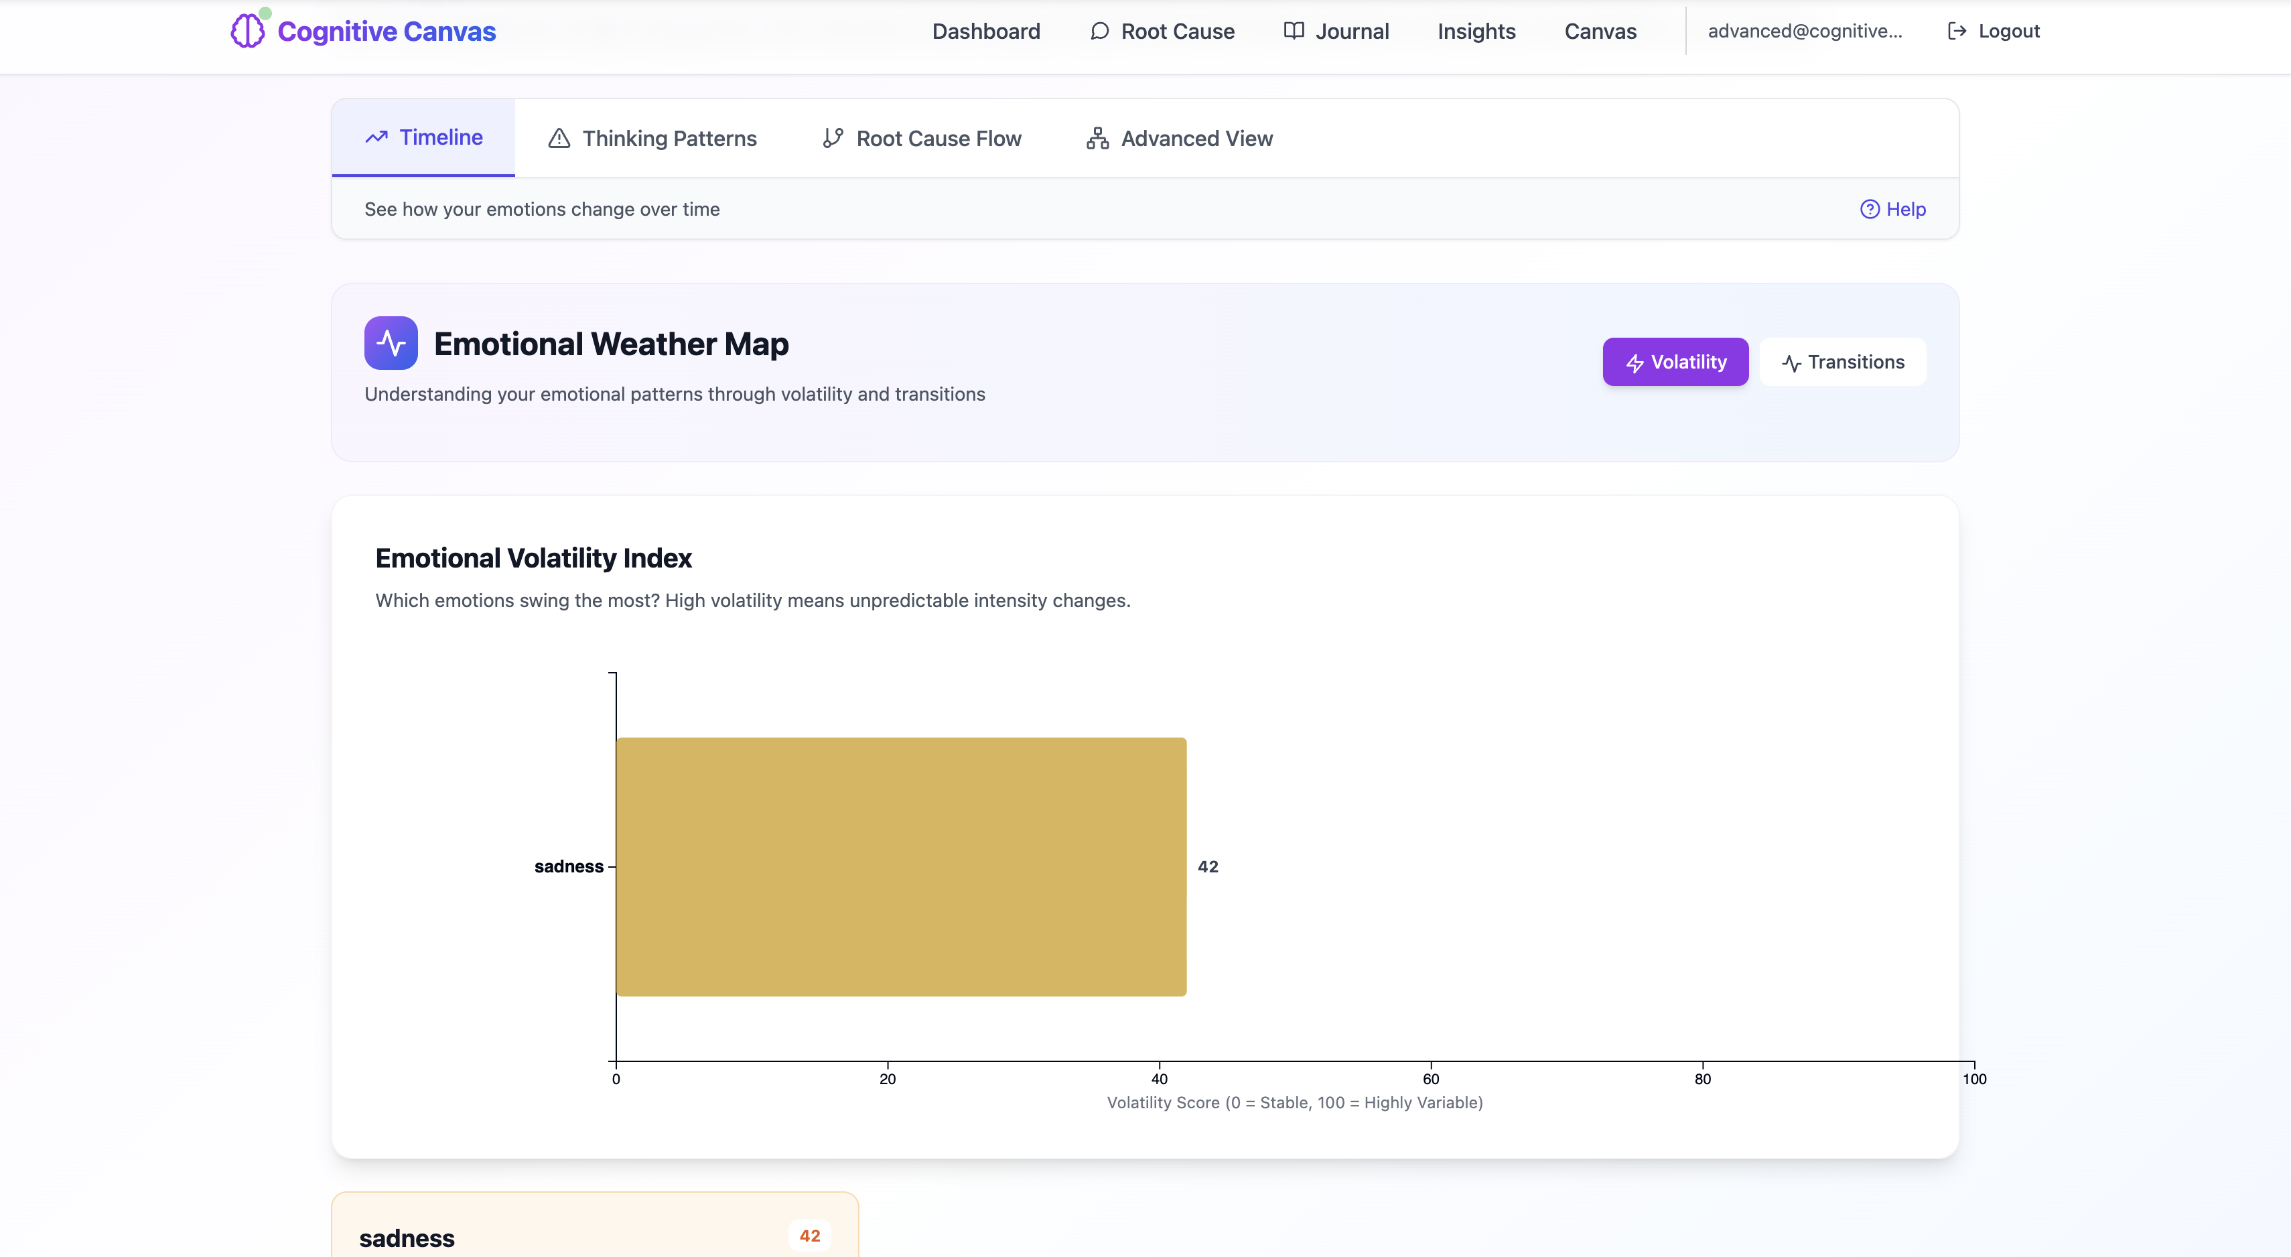Click the advanced@cognitive account email
This screenshot has height=1257, width=2291.
[x=1805, y=31]
